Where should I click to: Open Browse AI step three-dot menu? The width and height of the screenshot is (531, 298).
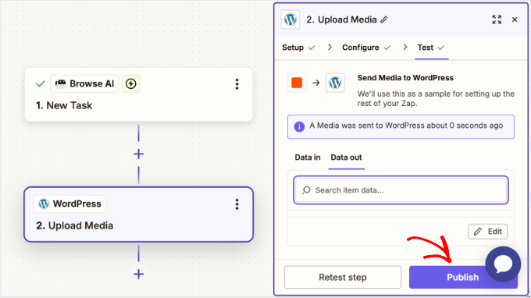[x=237, y=84]
